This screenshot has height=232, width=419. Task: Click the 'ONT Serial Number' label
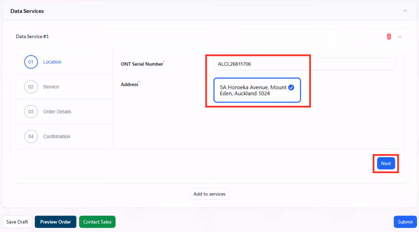click(142, 64)
